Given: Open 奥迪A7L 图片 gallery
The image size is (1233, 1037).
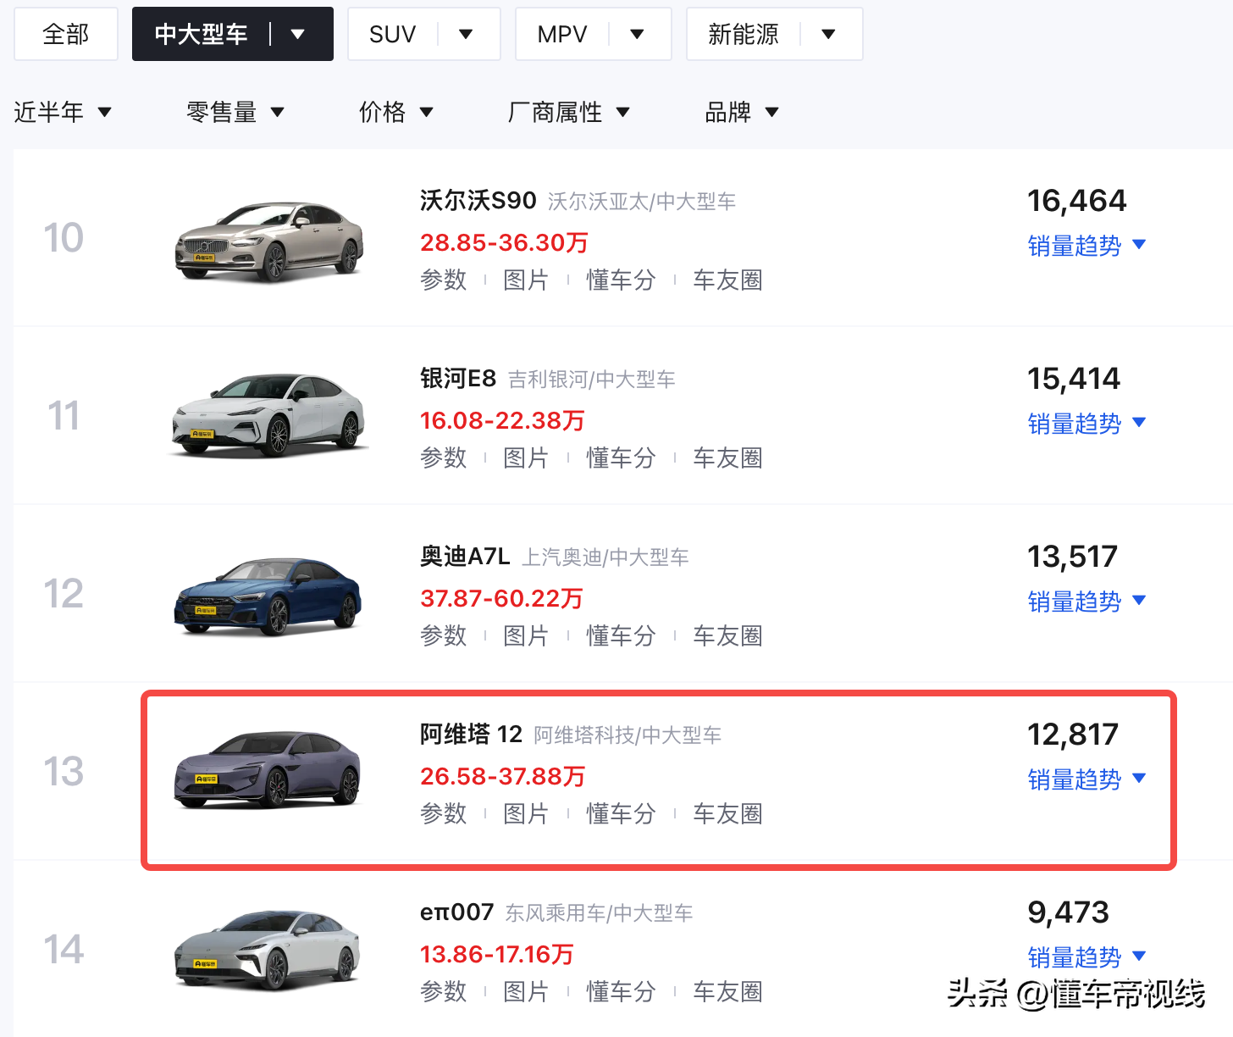Looking at the screenshot, I should click(526, 635).
